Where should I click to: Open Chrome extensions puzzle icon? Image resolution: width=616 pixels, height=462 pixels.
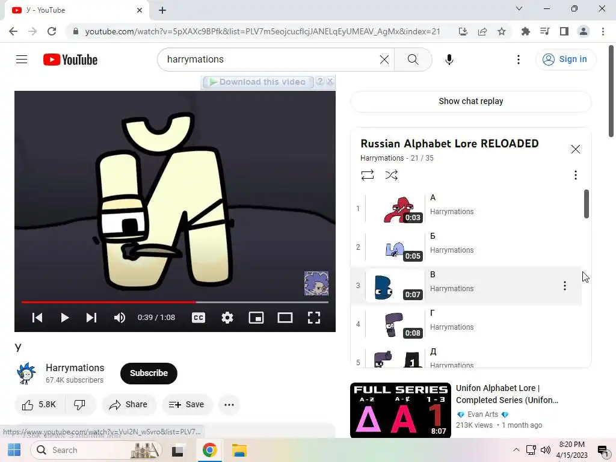525,31
